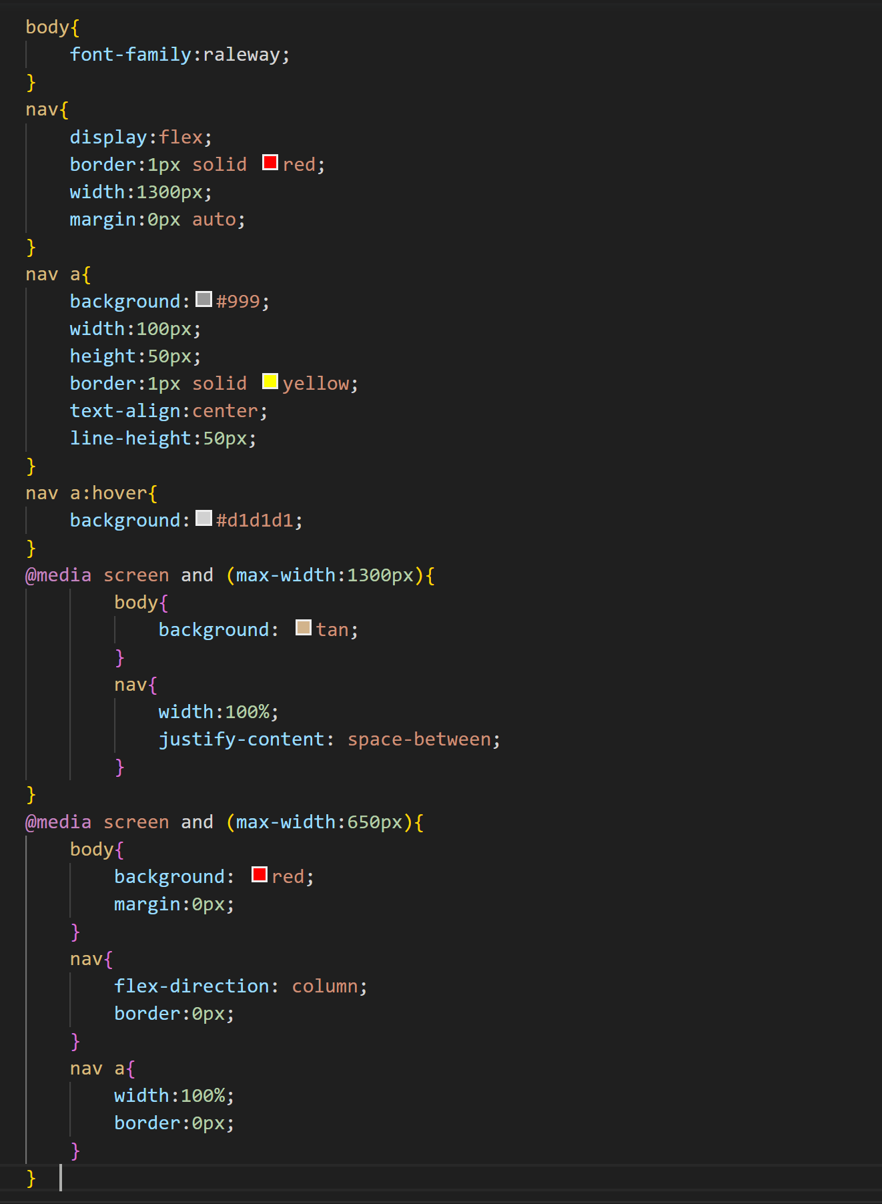Click the tan background color swatch
This screenshot has width=882, height=1204.
(304, 628)
